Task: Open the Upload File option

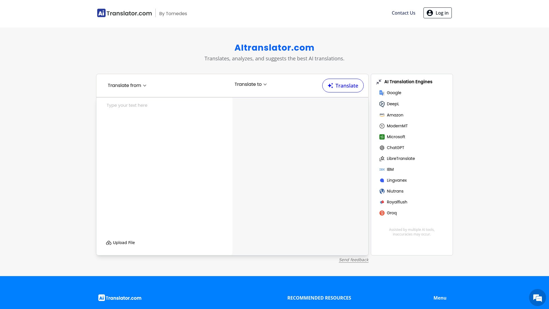Action: (x=120, y=243)
